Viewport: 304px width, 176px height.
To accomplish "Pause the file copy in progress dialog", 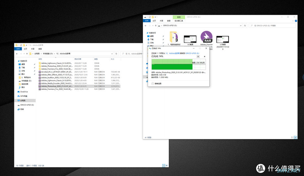I will pyautogui.click(x=198, y=57).
